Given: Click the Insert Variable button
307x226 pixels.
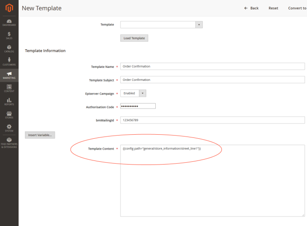Looking at the screenshot, I should (40, 135).
